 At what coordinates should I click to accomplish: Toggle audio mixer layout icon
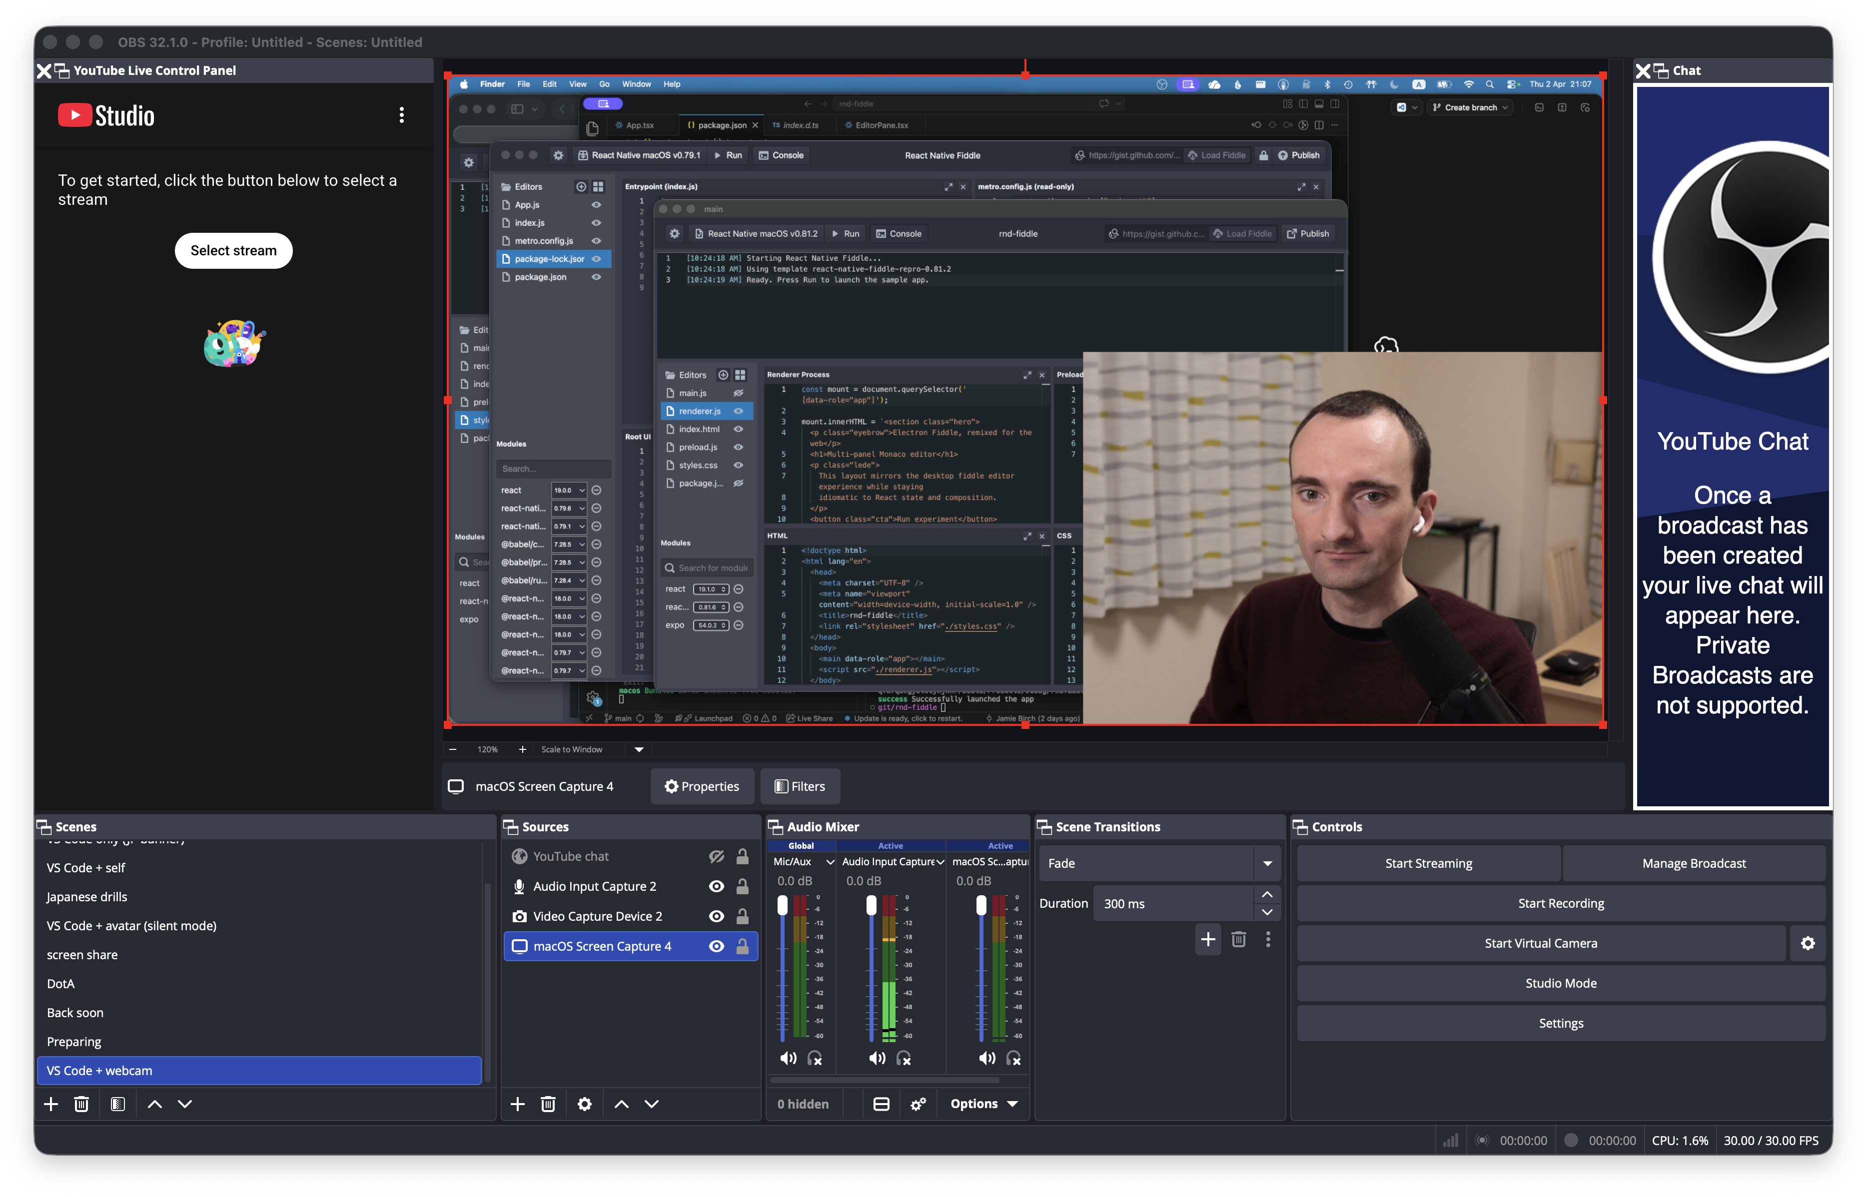pos(882,1104)
